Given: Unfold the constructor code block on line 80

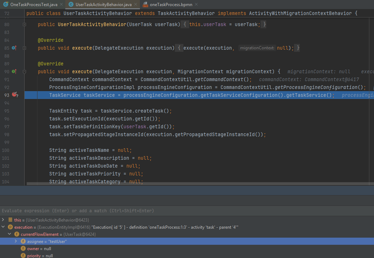Looking at the screenshot, I should [x=25, y=24].
